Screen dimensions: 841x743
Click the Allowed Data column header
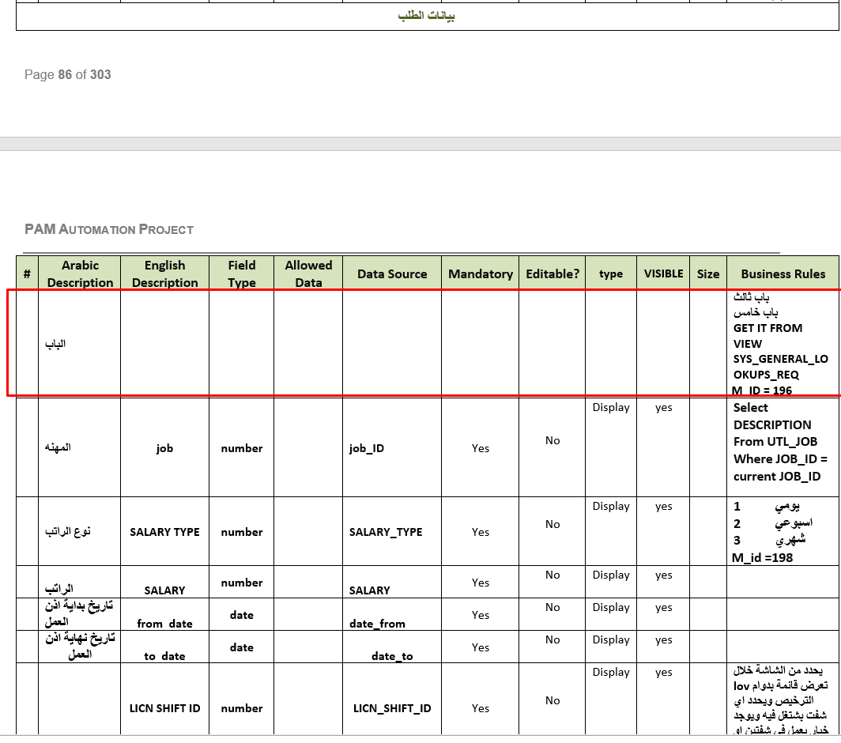coord(308,273)
